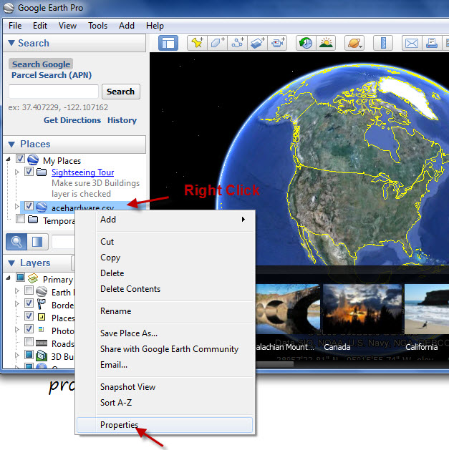Open the History link
Viewport: 449px width, 450px height.
tap(122, 120)
